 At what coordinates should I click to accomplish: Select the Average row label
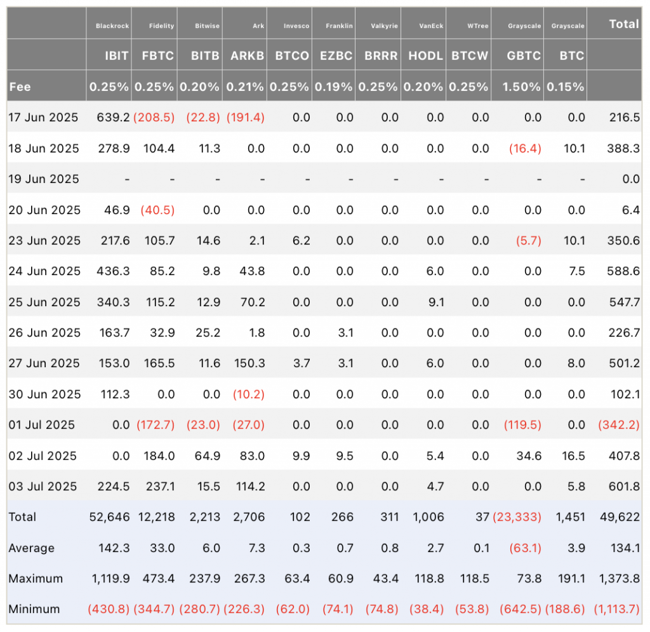click(x=32, y=548)
